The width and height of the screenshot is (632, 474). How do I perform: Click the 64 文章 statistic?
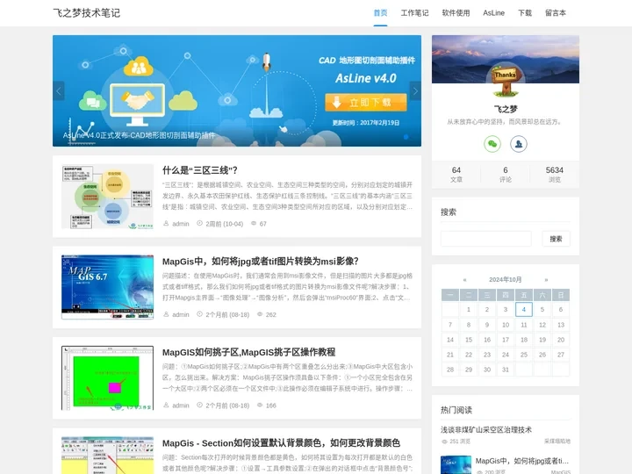coord(456,175)
